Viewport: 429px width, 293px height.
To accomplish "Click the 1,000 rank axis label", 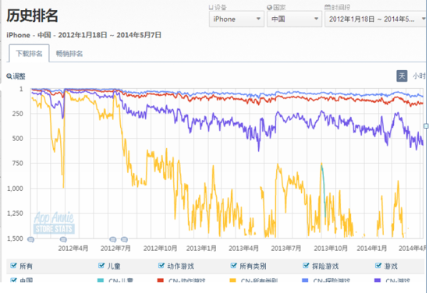I will pos(15,189).
